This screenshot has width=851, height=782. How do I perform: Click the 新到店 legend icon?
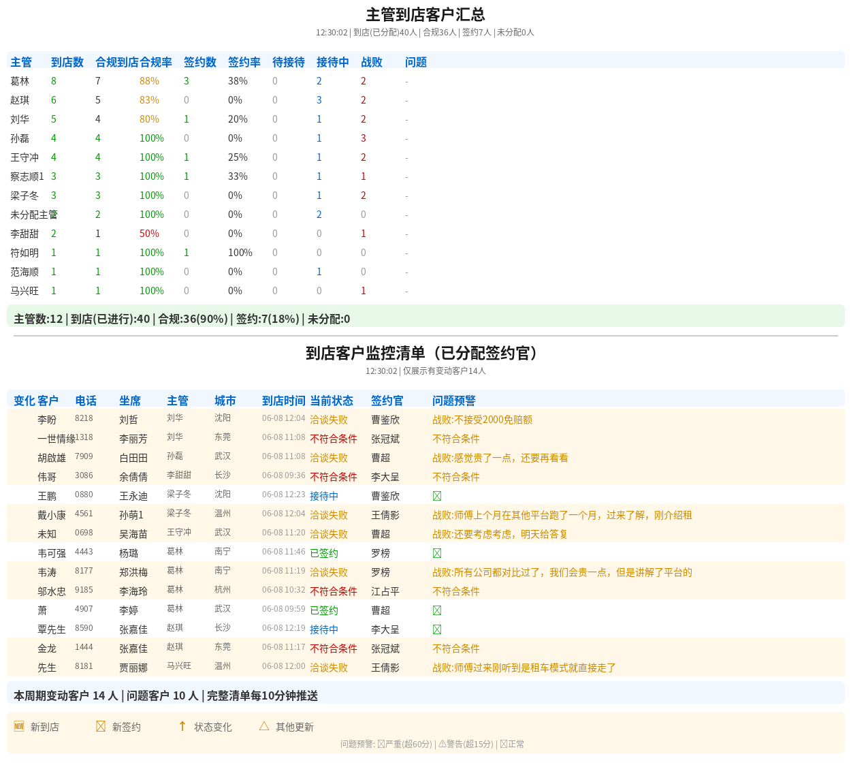[19, 726]
